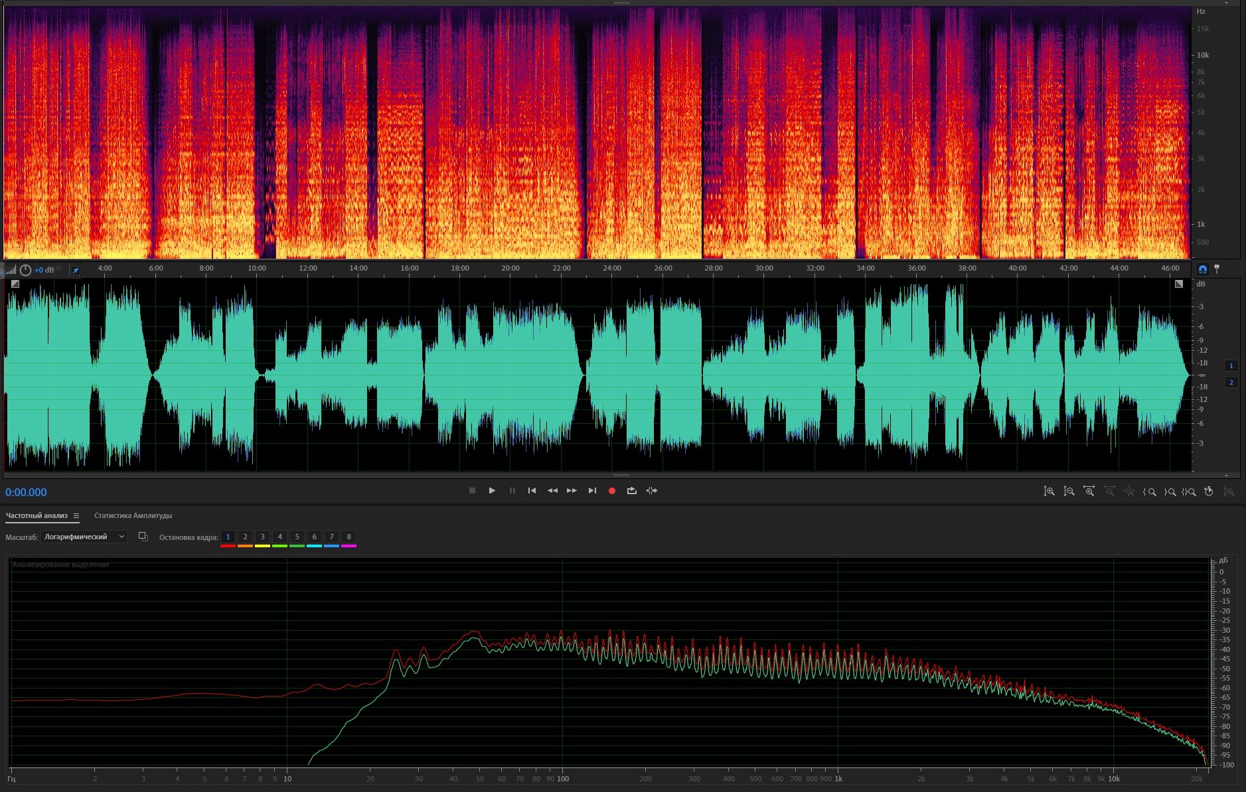Toggle the HUD pin icon
The height and width of the screenshot is (792, 1246).
tap(75, 270)
